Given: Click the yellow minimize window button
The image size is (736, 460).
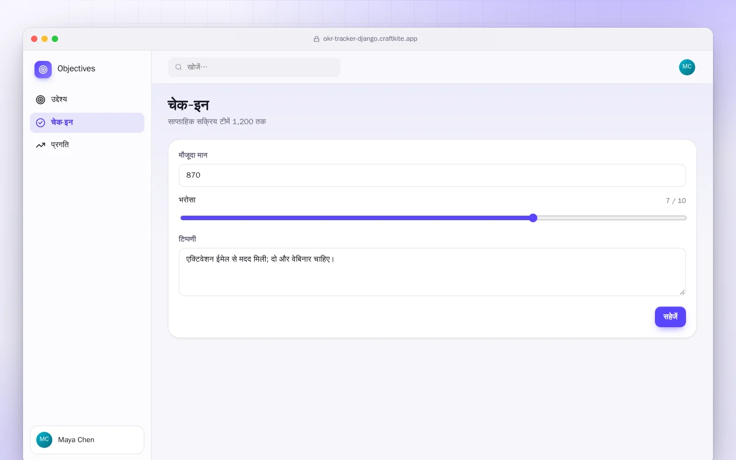Looking at the screenshot, I should point(45,39).
